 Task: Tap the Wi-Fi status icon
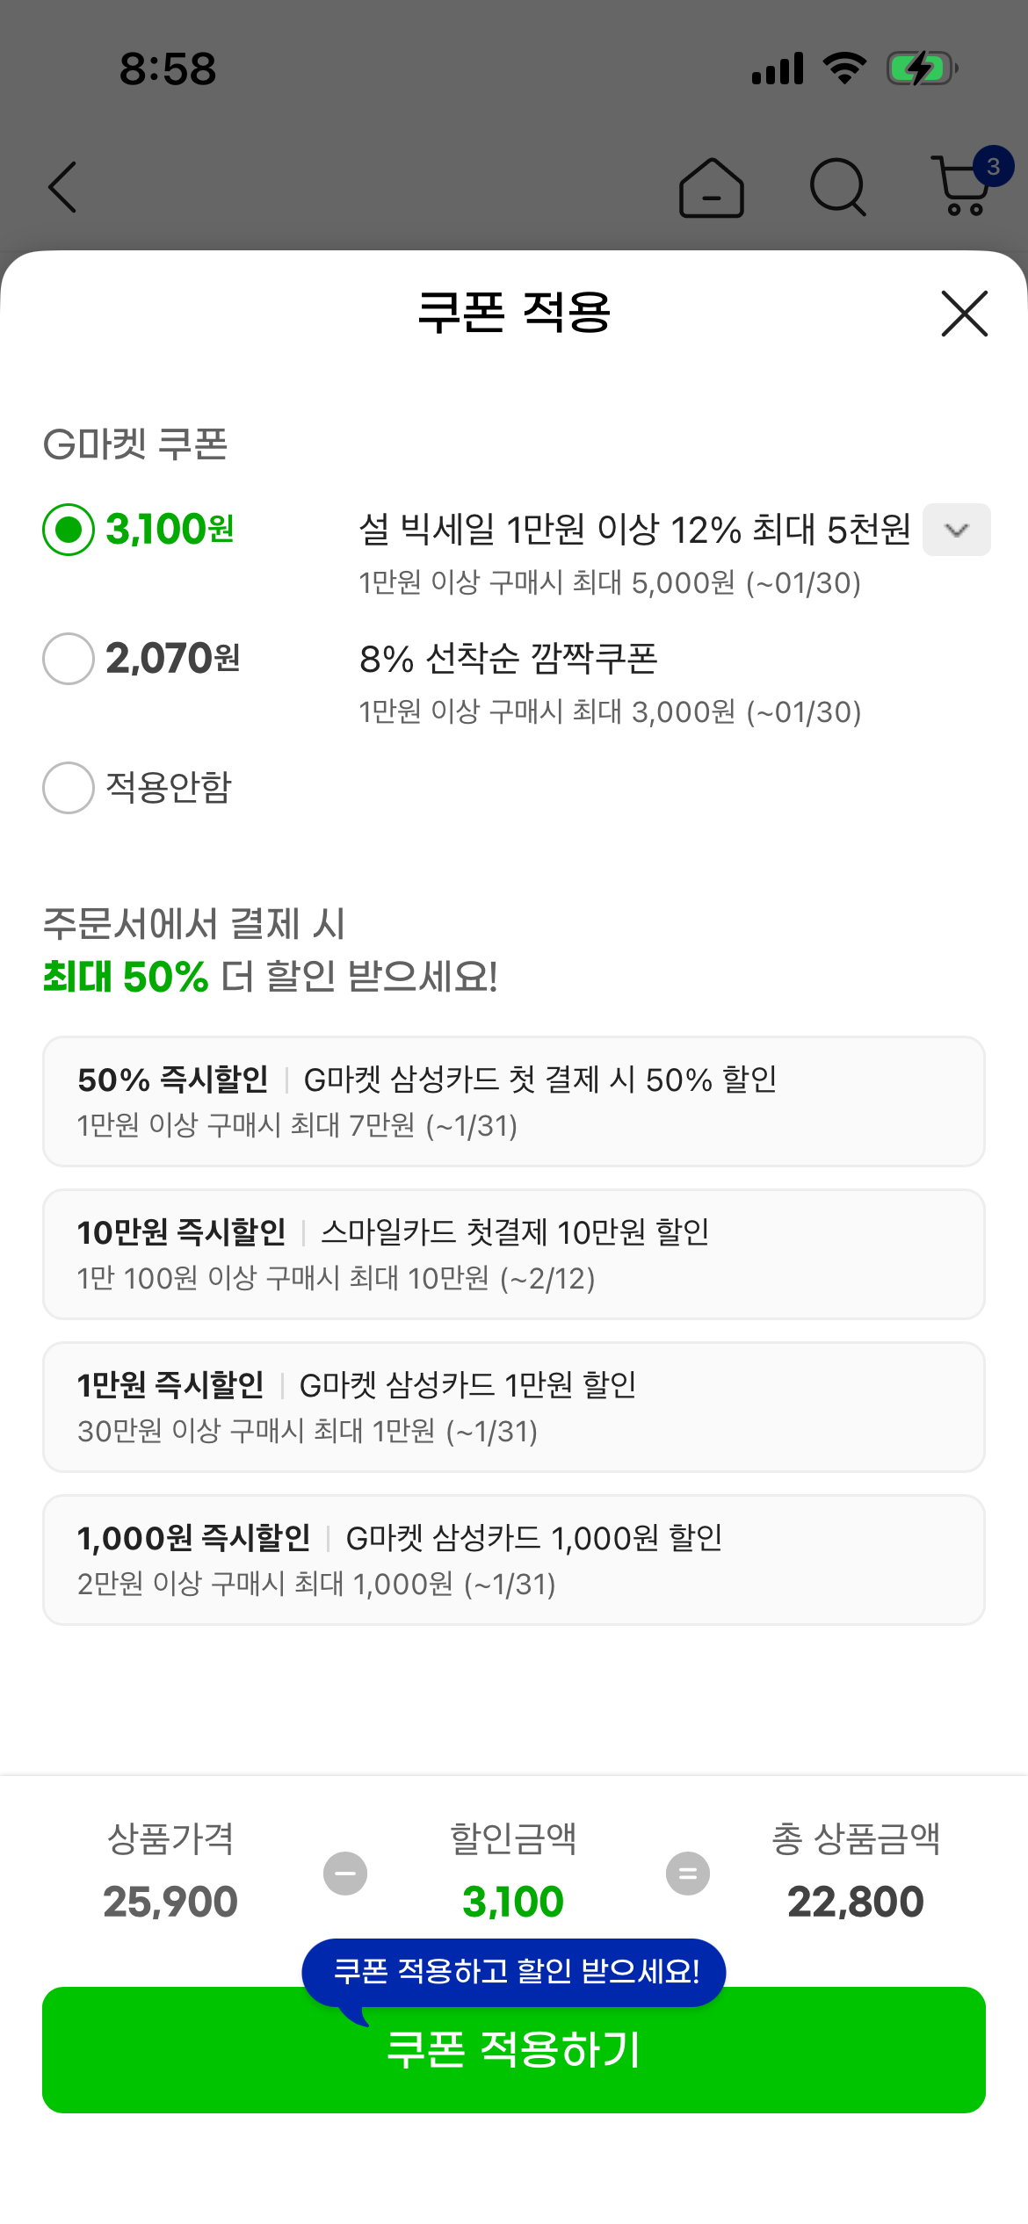844,69
